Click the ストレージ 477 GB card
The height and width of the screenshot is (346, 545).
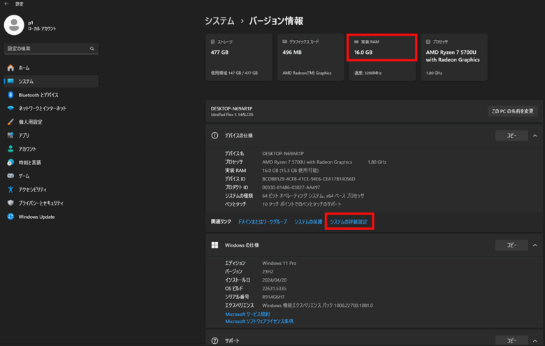[x=239, y=57]
